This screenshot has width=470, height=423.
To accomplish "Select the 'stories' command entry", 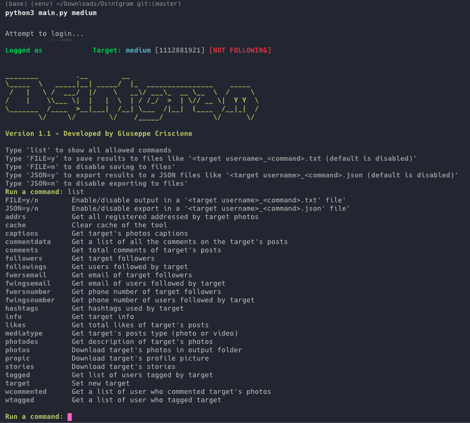I will pyautogui.click(x=19, y=366).
